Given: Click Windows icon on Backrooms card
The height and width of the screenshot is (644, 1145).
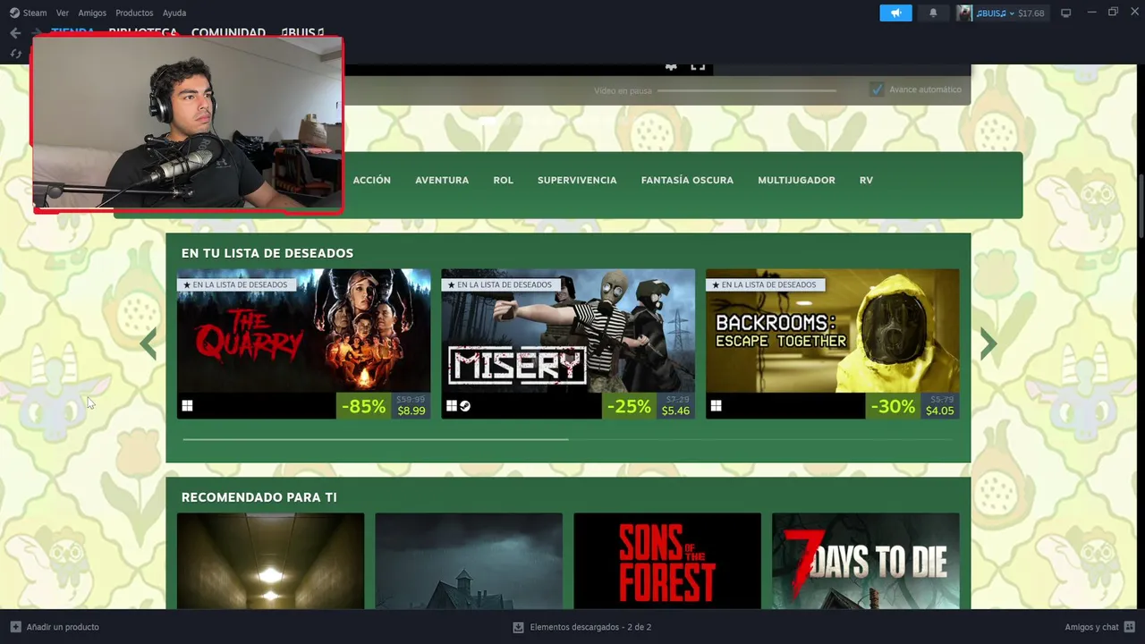Looking at the screenshot, I should coord(716,406).
